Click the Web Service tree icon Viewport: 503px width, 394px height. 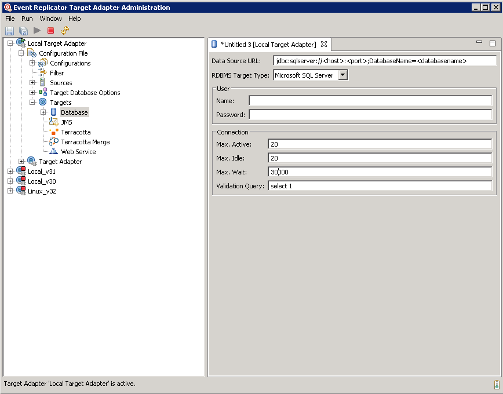pos(53,152)
